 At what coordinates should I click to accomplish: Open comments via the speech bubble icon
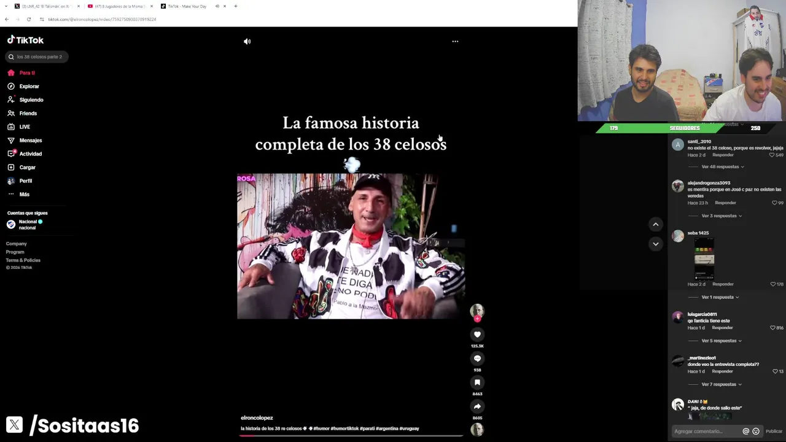click(477, 359)
